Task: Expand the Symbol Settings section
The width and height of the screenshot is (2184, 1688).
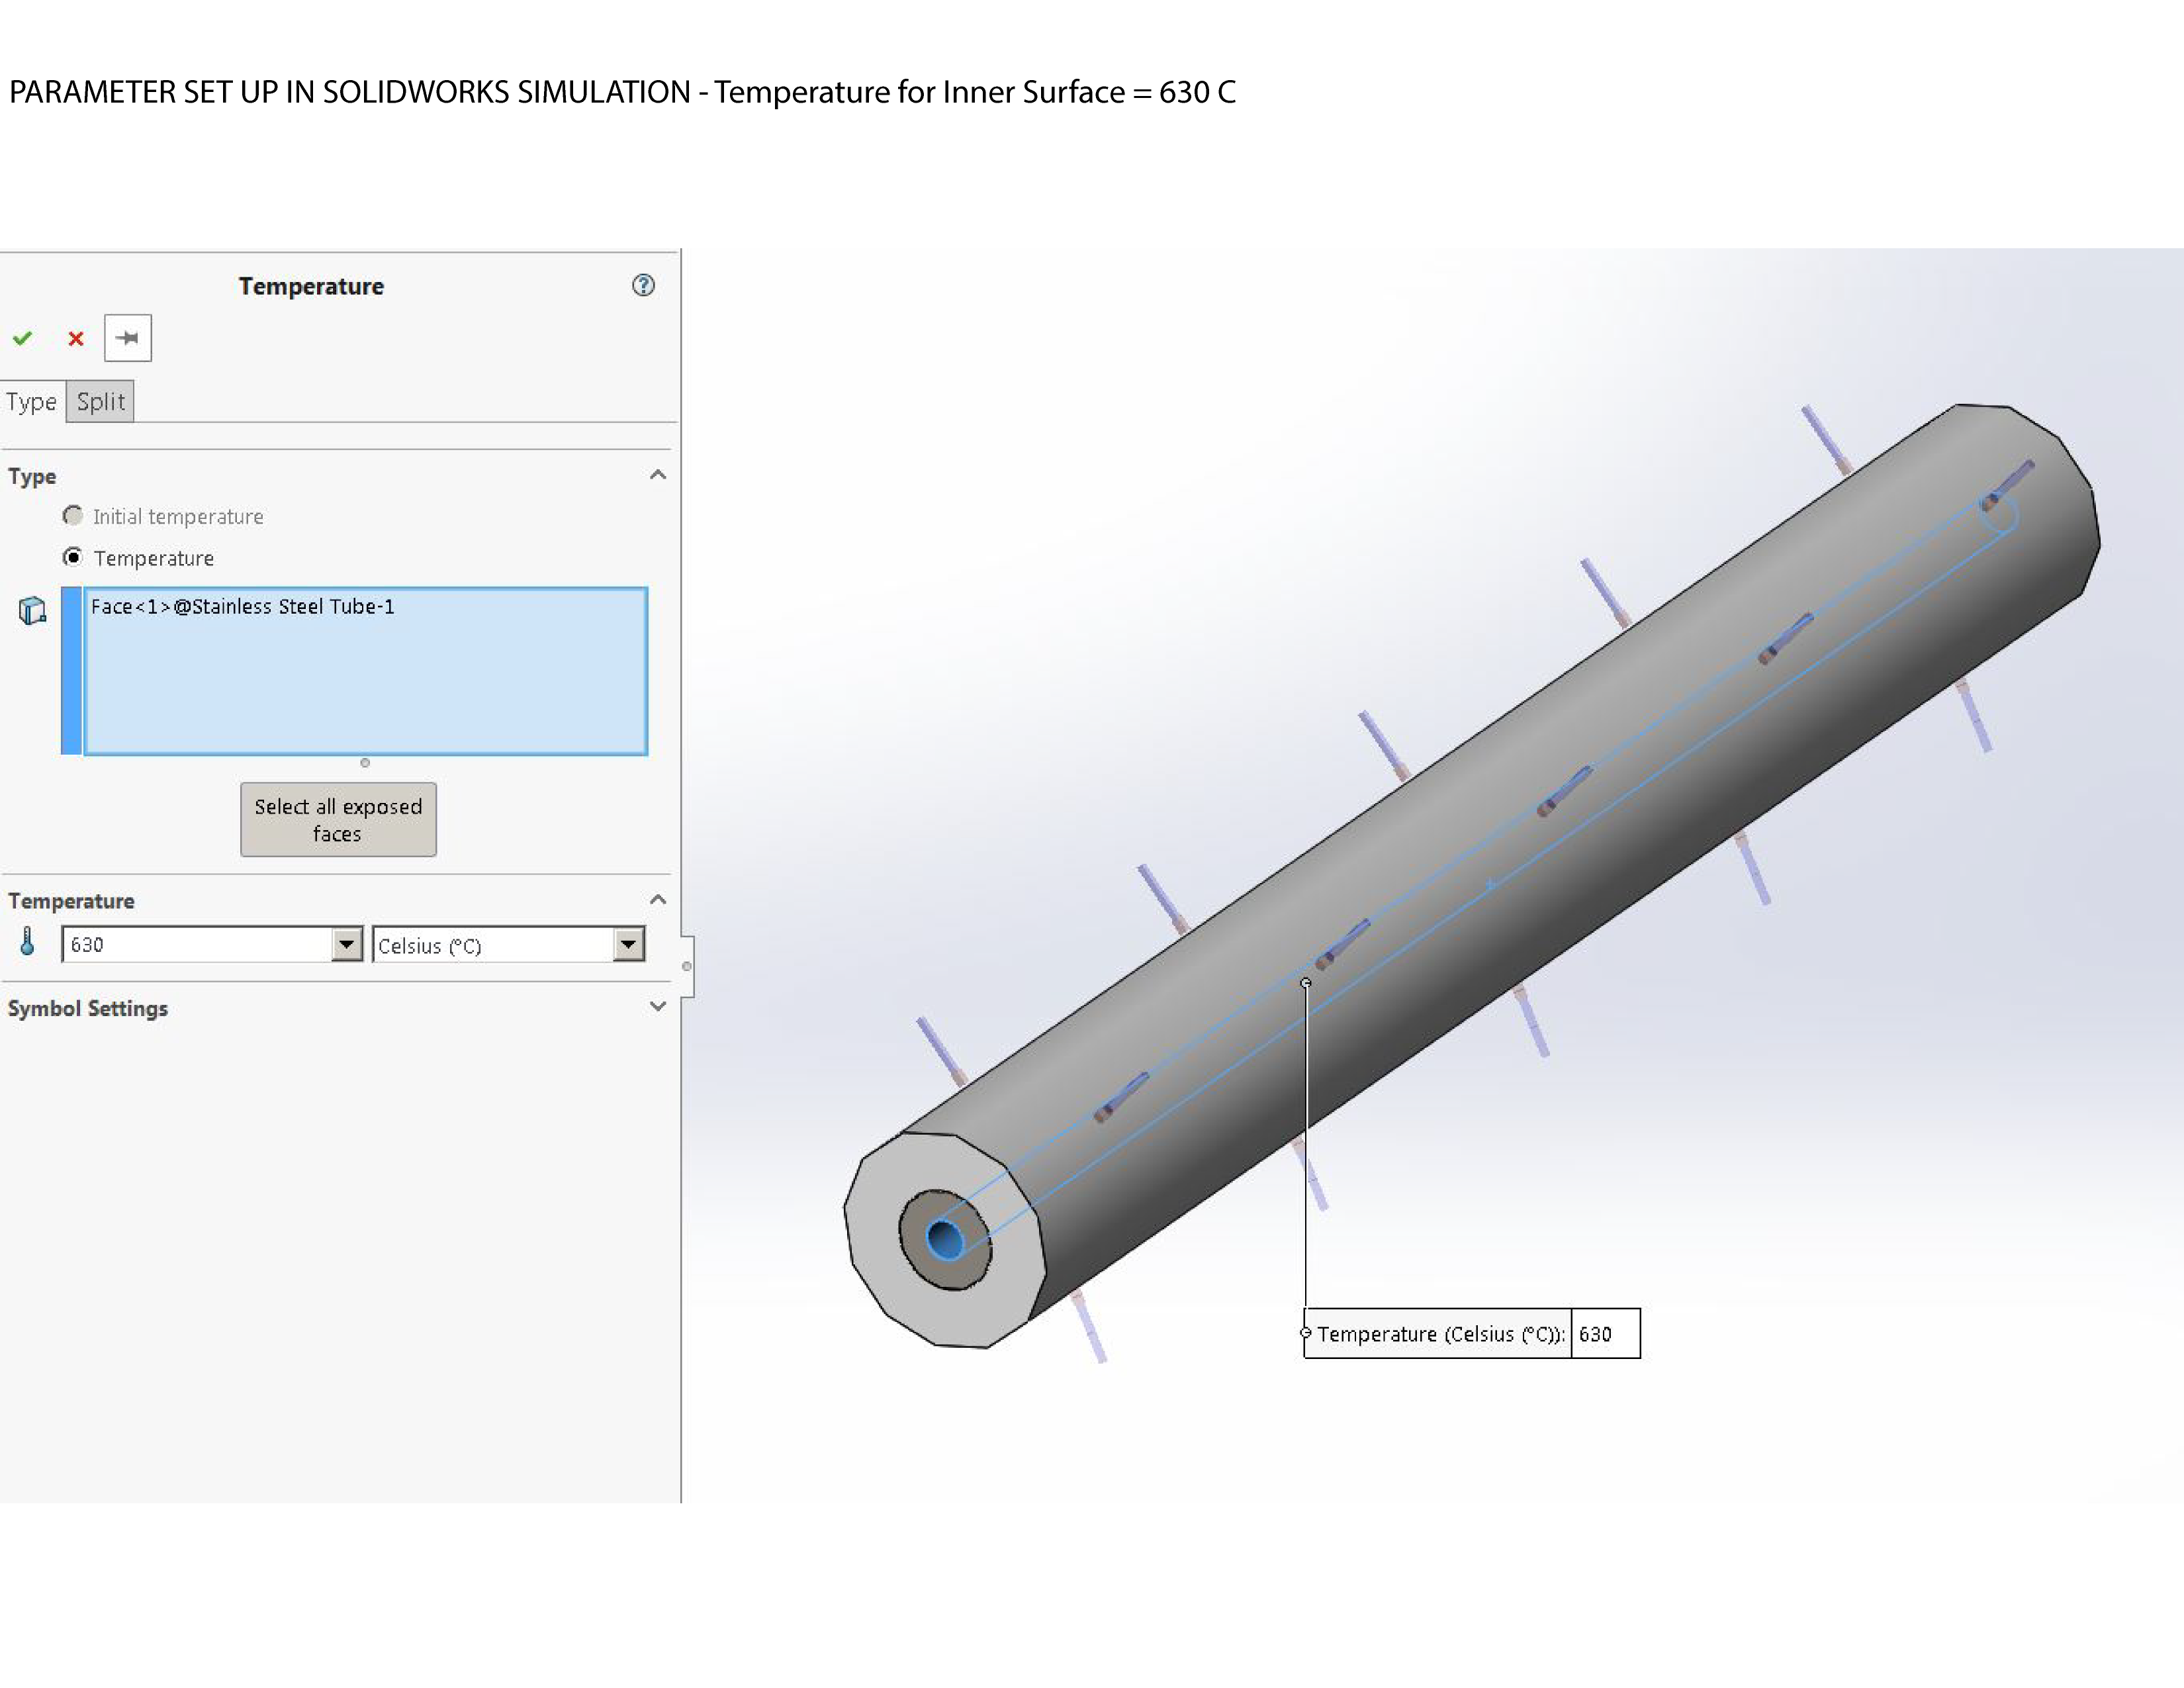Action: tap(657, 1007)
